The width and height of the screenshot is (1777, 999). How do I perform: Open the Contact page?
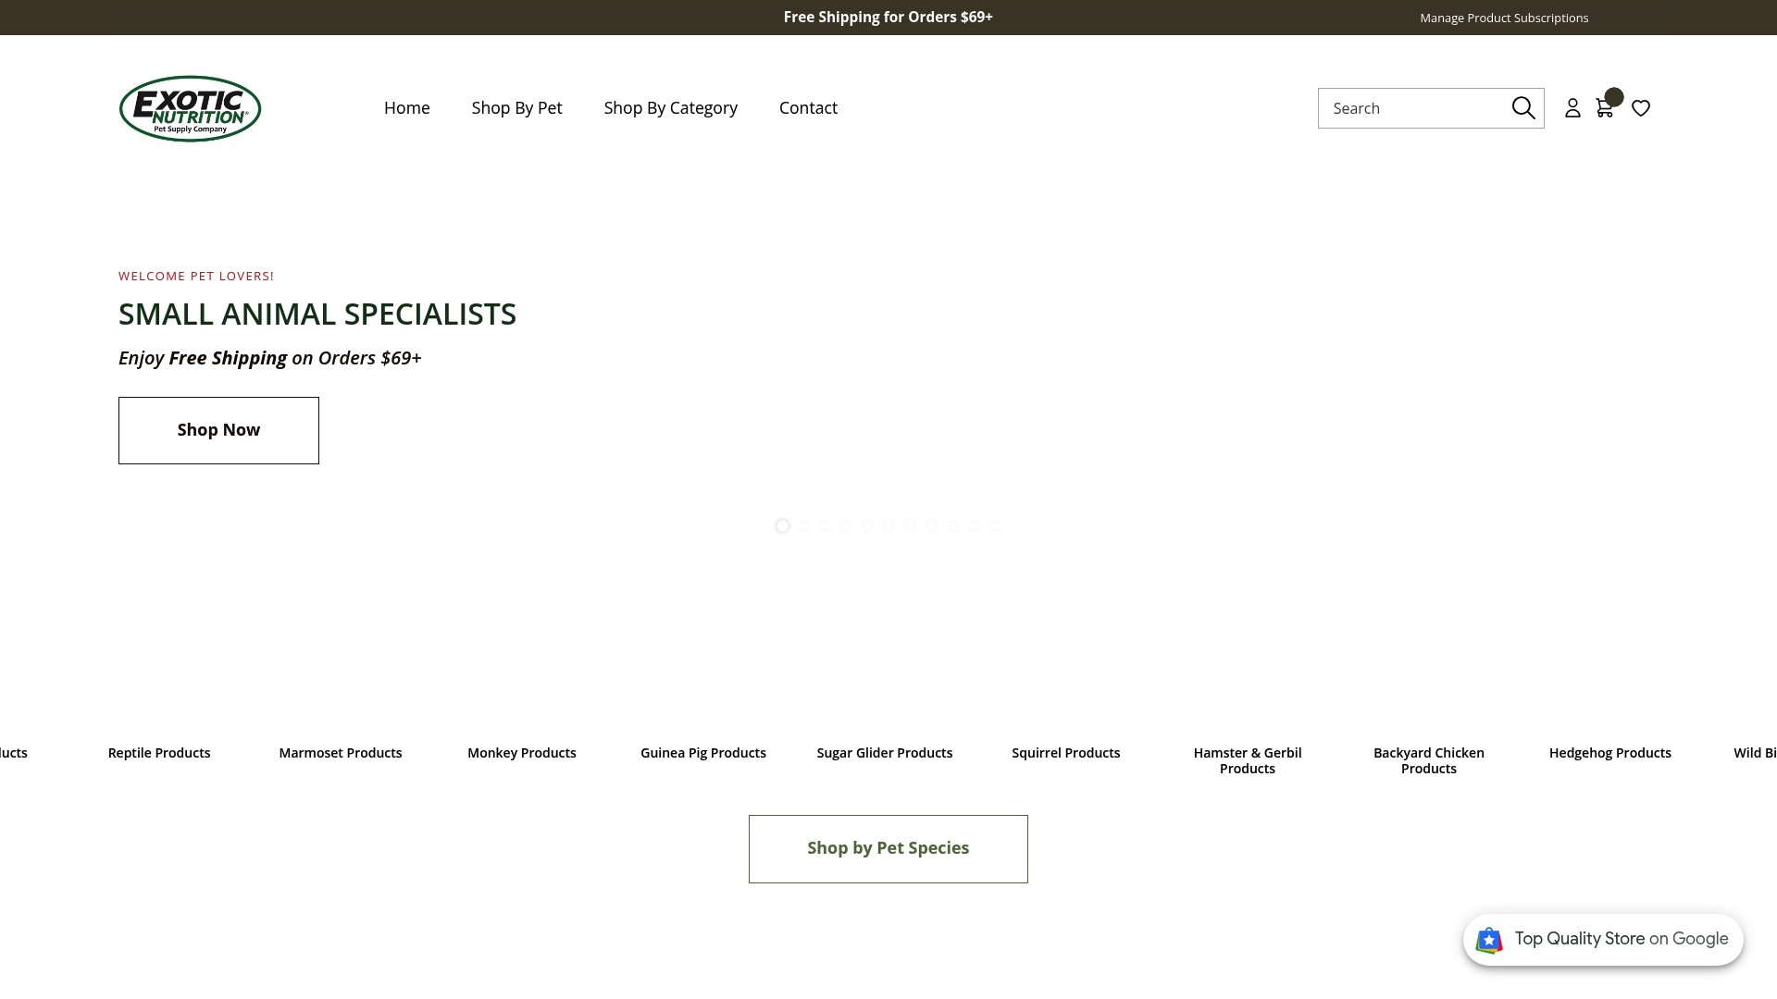(808, 108)
